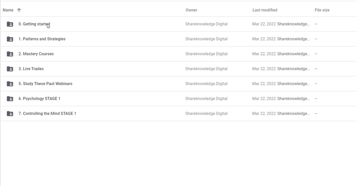Click the Study These Past Webinars folder icon

pyautogui.click(x=10, y=84)
